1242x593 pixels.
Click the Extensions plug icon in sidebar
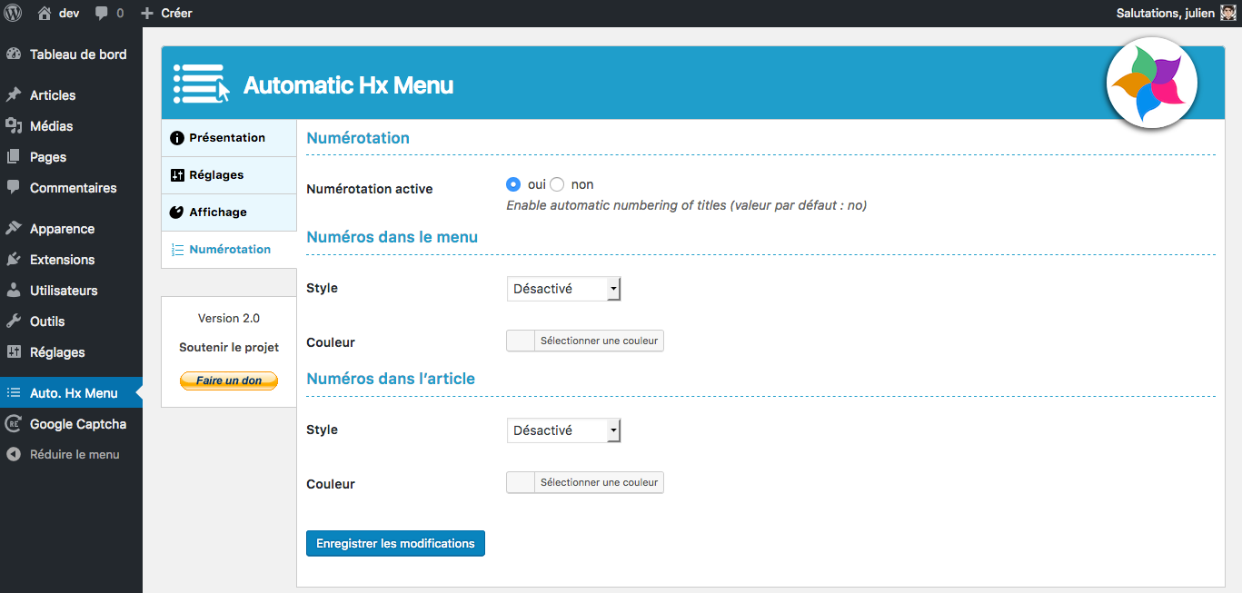coord(14,260)
